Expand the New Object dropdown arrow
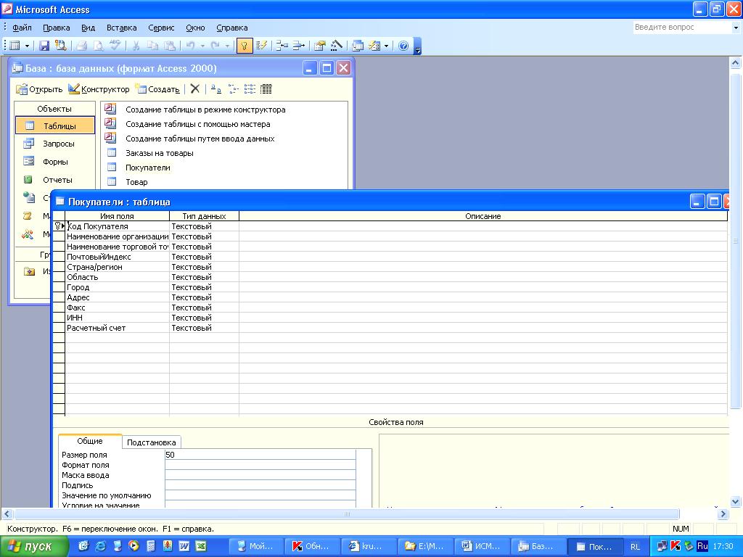 point(386,46)
